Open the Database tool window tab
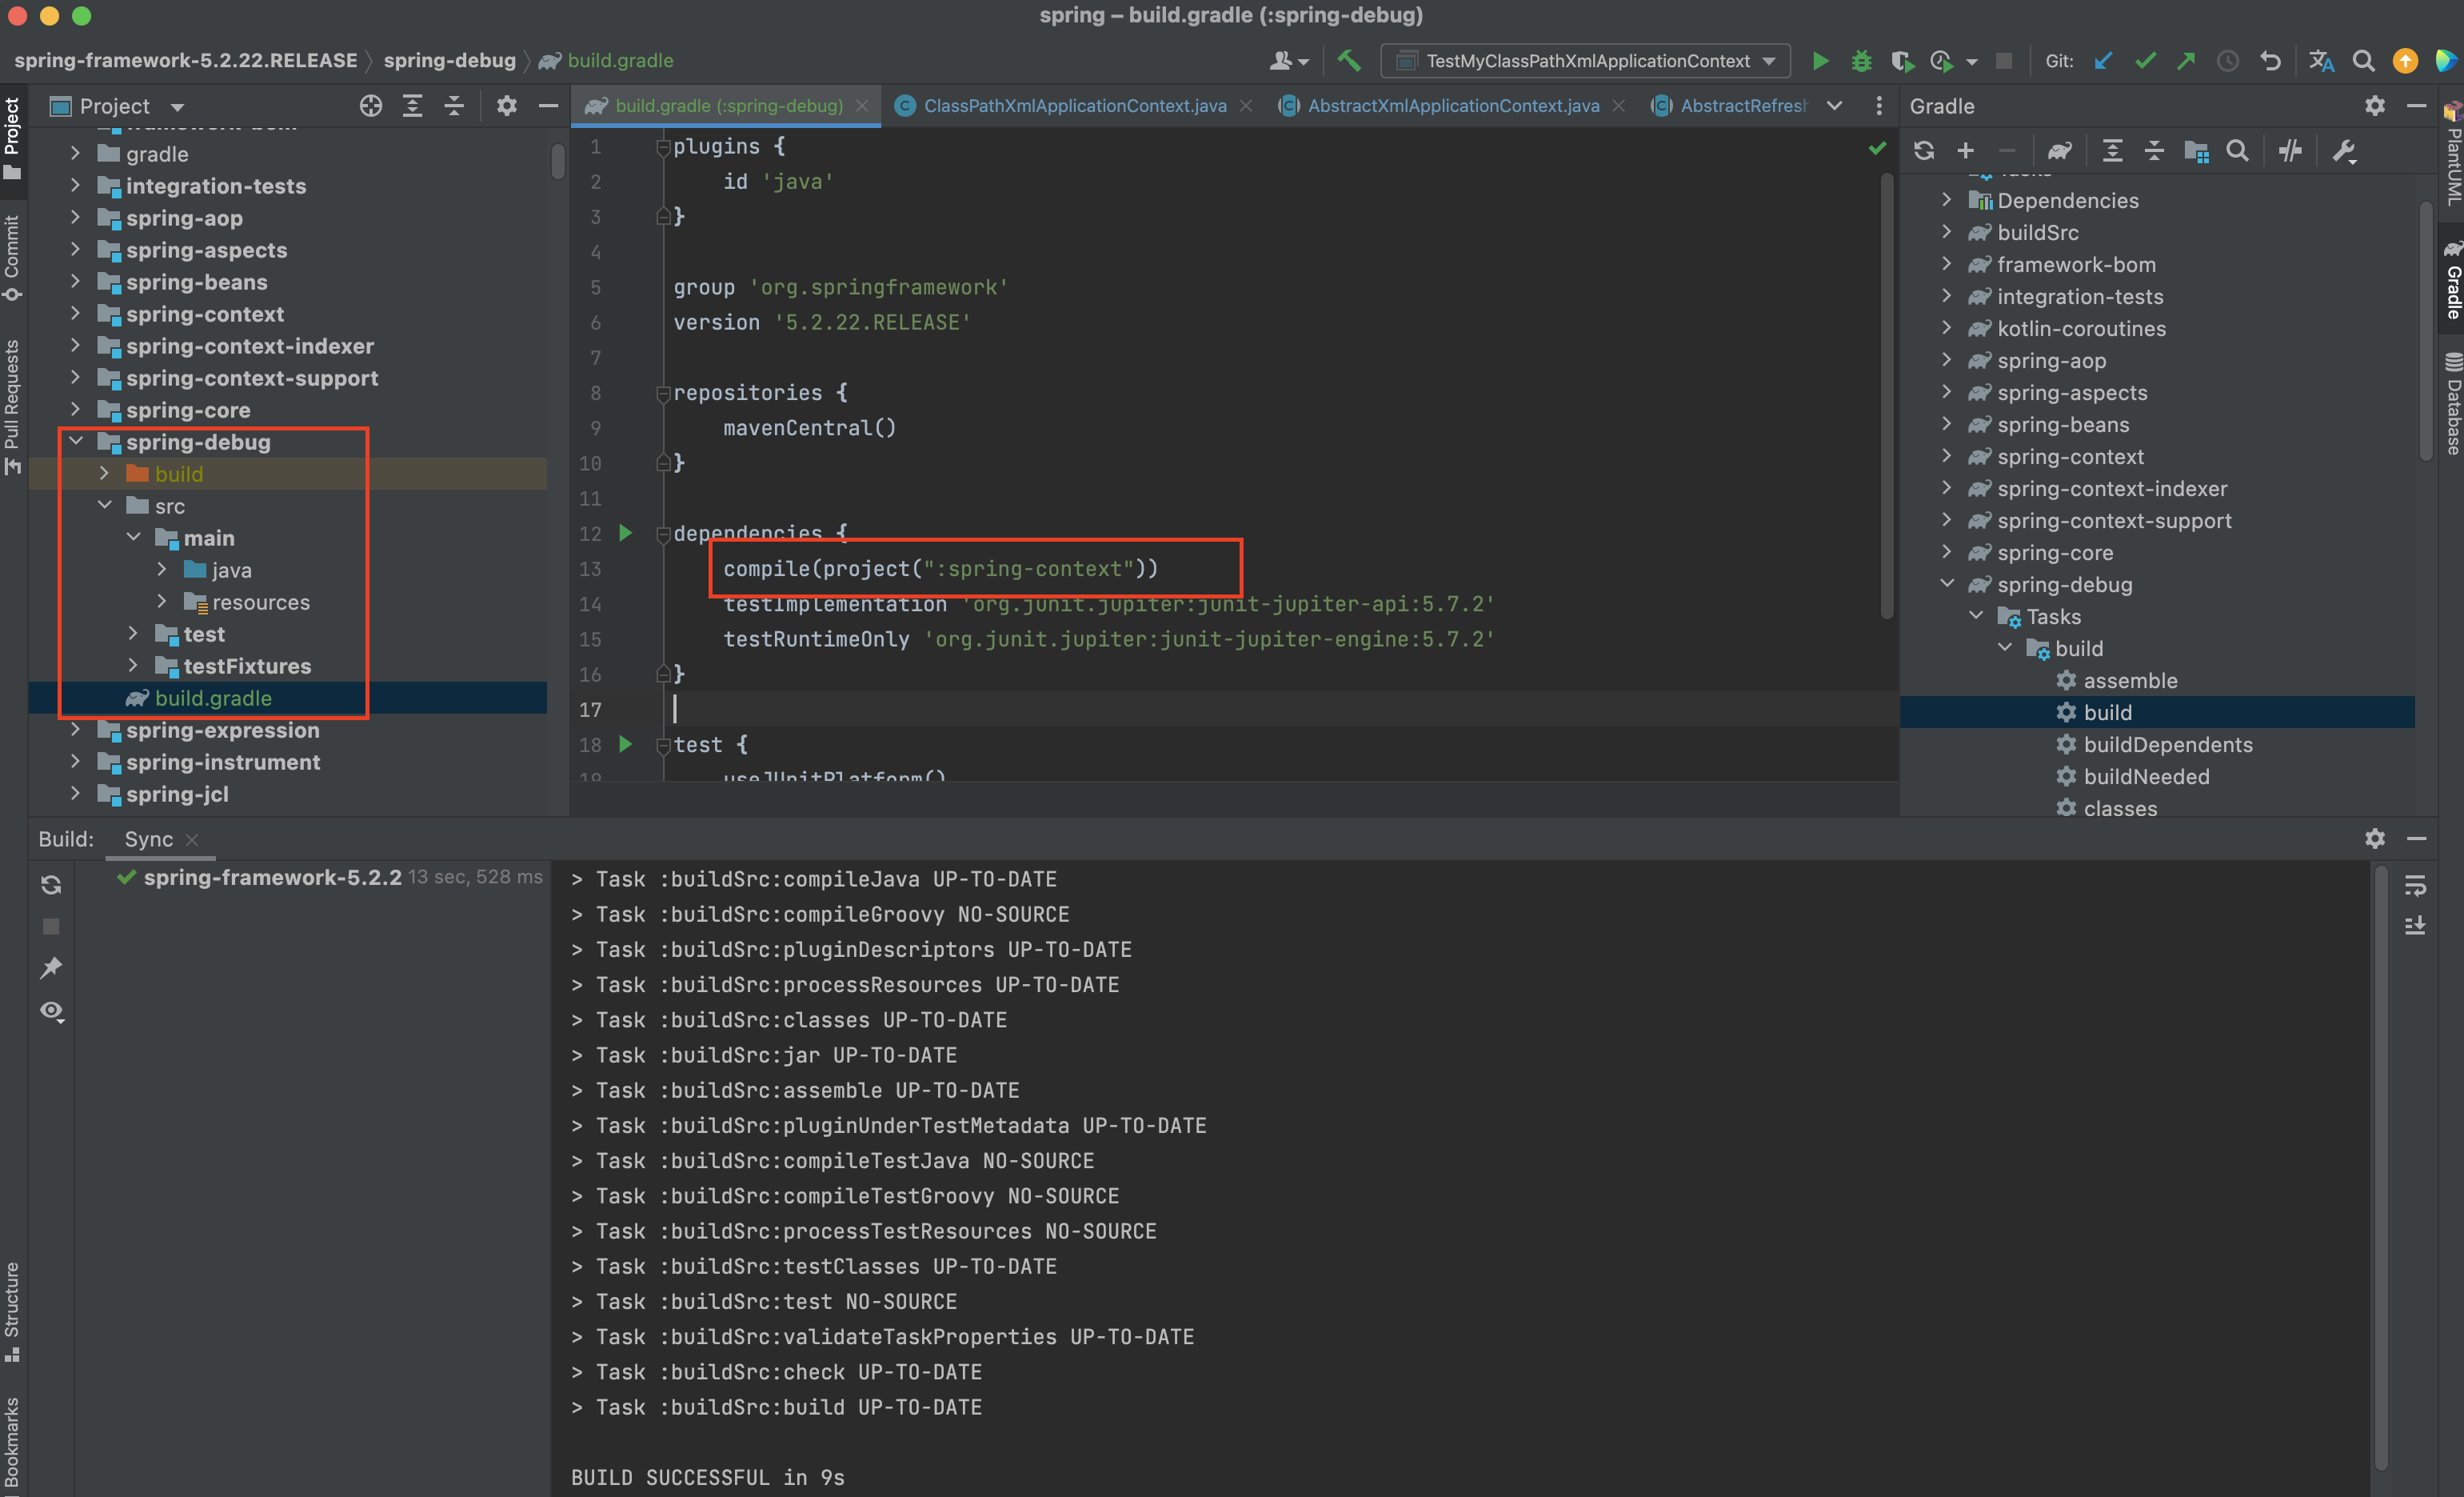 click(2452, 403)
